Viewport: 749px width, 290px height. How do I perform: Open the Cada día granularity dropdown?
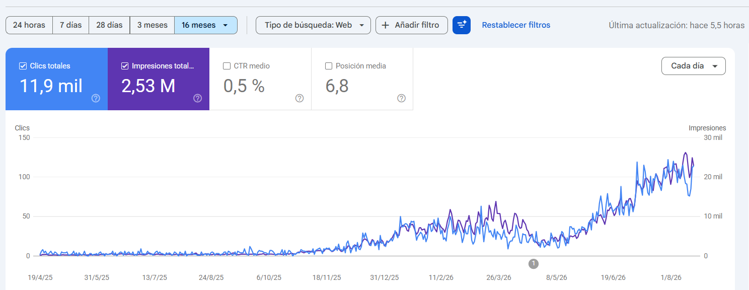694,66
